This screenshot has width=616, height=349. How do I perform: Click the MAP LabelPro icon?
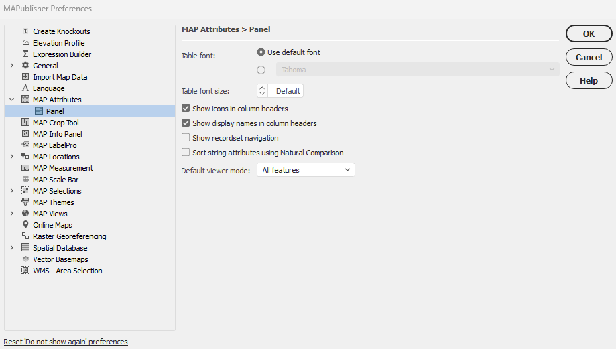pyautogui.click(x=25, y=145)
